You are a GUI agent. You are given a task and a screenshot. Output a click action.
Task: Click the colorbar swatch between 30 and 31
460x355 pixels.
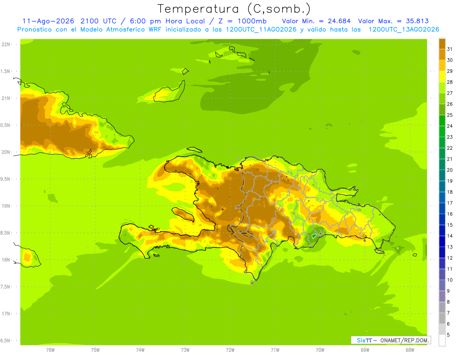[x=442, y=54]
